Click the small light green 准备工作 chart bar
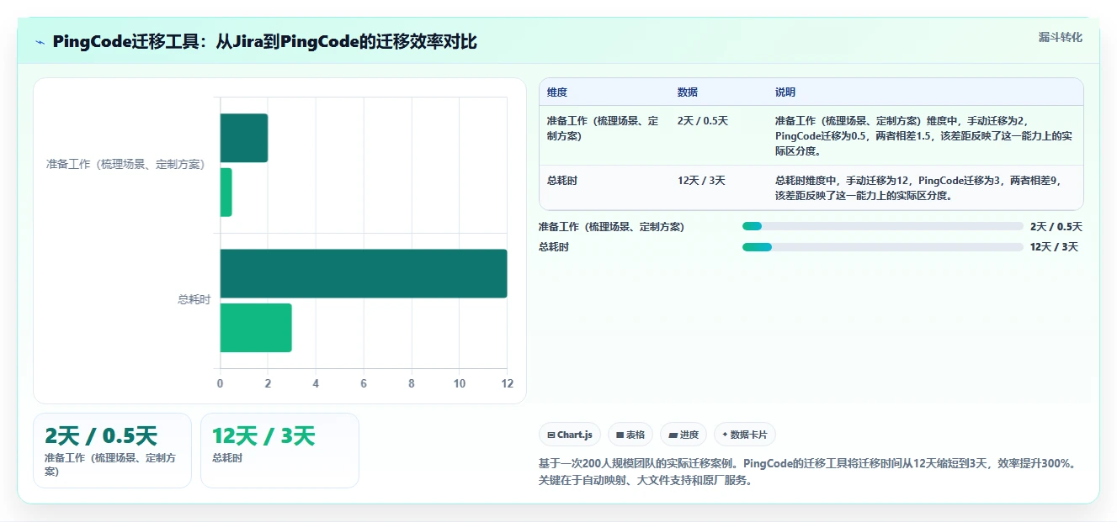 [226, 192]
